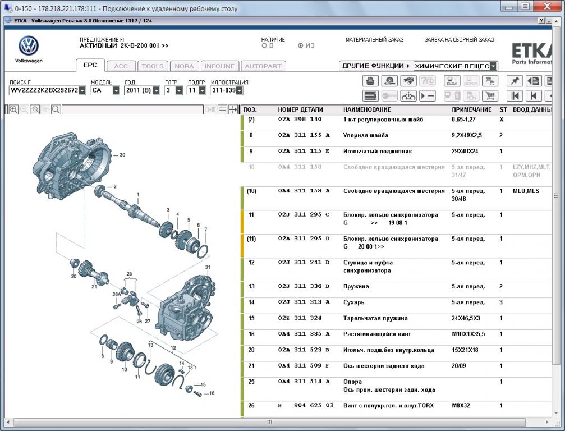
Task: Select the 'Тарельчатая пружина' row
Action: point(396,322)
